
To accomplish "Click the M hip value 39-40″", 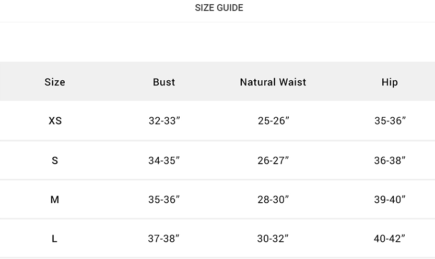I will coord(390,200).
